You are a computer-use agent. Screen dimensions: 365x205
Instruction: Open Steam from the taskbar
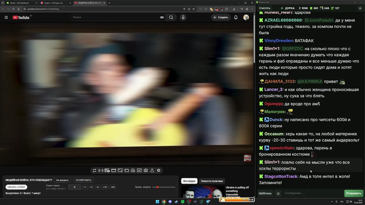(x=176, y=202)
